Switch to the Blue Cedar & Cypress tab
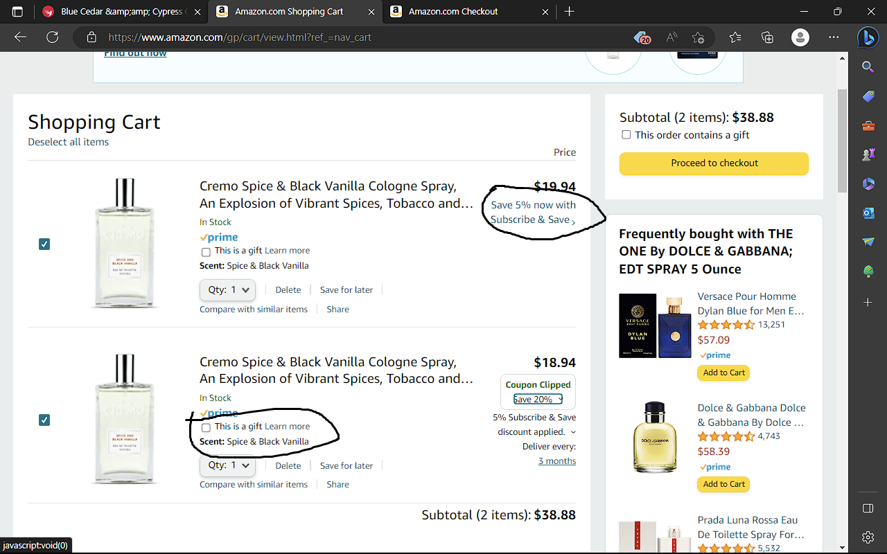The image size is (887, 554). coord(121,12)
